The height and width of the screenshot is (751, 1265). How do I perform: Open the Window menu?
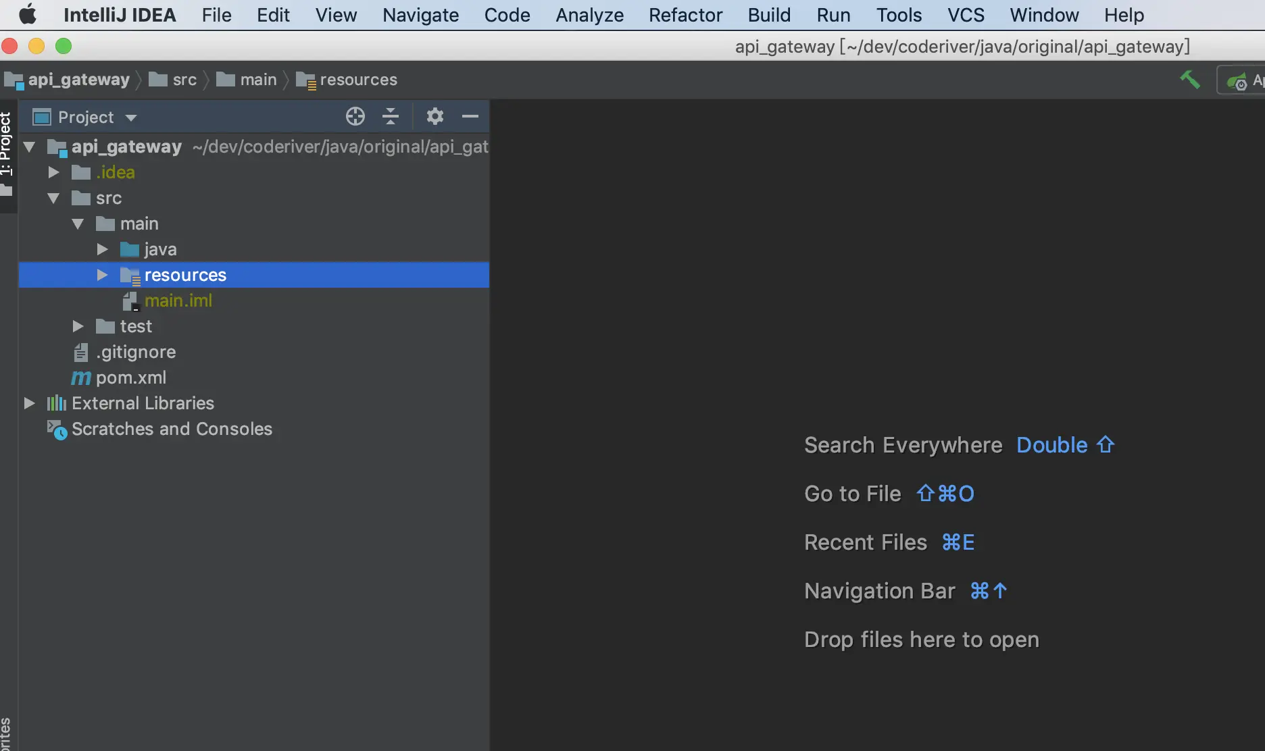click(x=1044, y=14)
